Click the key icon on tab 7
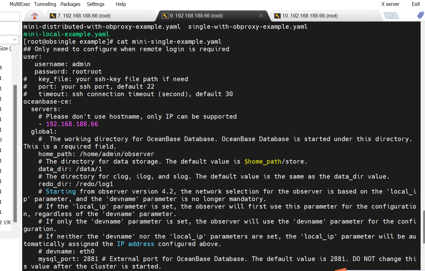Viewport: 425px width, 271px height. (x=53, y=16)
